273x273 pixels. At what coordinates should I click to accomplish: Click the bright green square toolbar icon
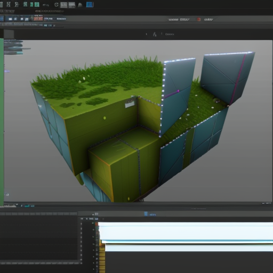[x=37, y=4]
